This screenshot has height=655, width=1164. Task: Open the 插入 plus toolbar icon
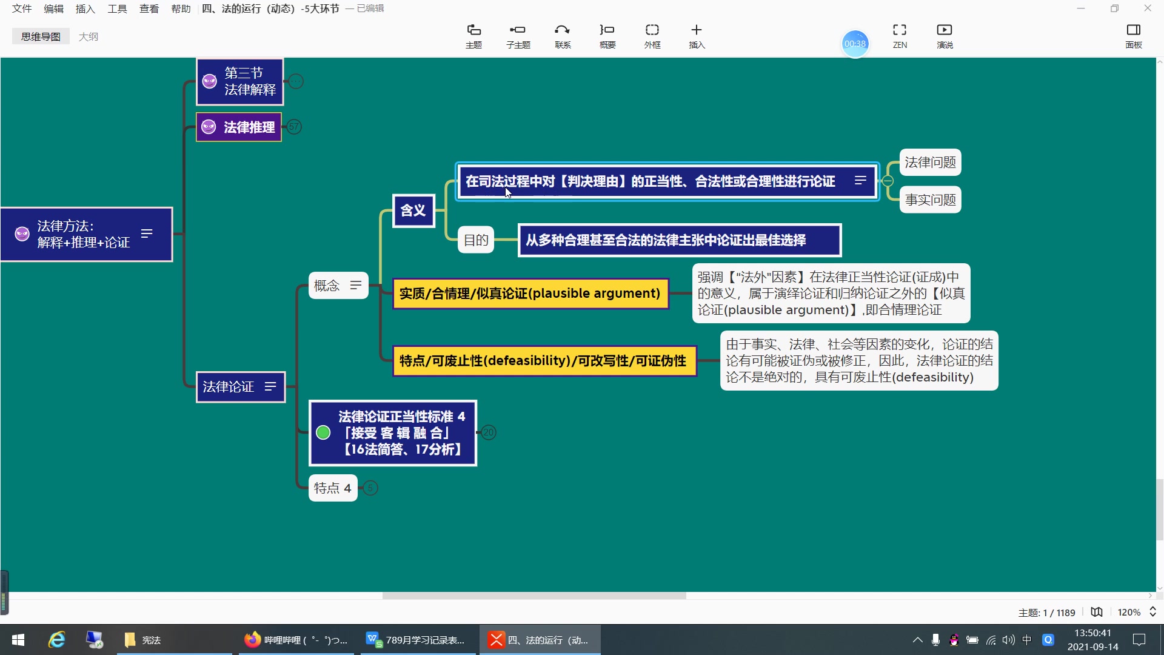coord(697,36)
